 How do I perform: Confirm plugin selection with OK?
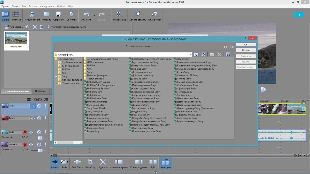pos(246,45)
